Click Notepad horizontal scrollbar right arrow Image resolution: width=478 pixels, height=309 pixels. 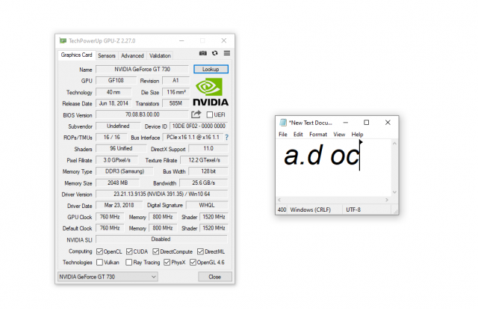[387, 200]
